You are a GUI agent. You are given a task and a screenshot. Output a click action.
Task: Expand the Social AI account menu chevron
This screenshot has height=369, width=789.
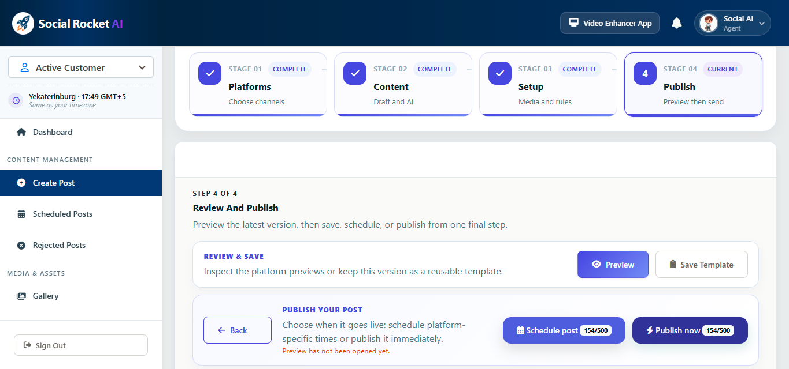(x=762, y=24)
